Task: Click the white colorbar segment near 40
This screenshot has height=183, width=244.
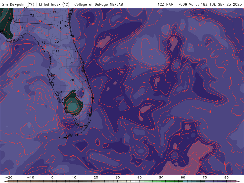Action: pos(133,181)
